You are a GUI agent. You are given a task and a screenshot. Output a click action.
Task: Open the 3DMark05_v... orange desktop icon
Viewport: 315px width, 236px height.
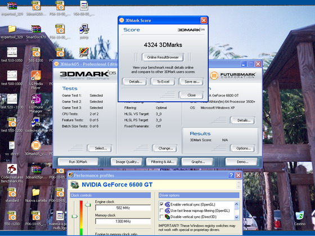point(36,146)
